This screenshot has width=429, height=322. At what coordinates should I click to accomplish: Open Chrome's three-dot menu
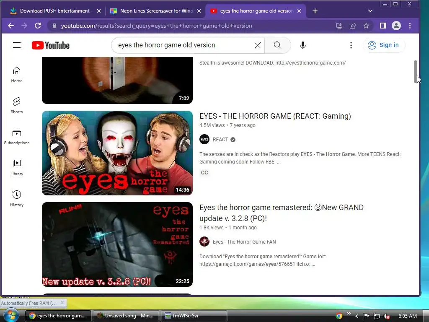[410, 26]
